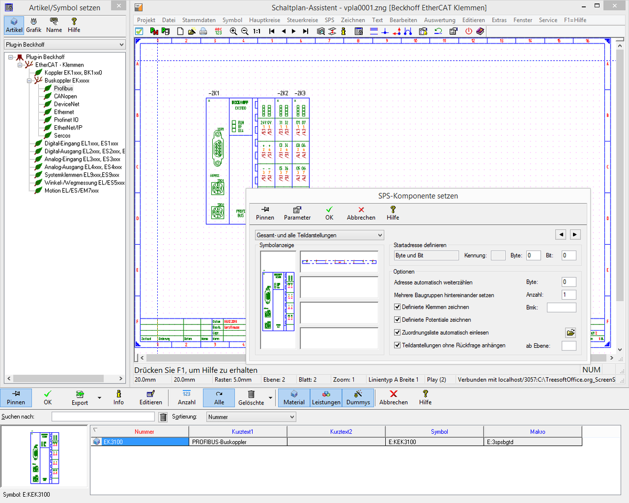Open Parameter in the SPS-Komponente dialog
Screen dimensions: 629x503
[297, 212]
